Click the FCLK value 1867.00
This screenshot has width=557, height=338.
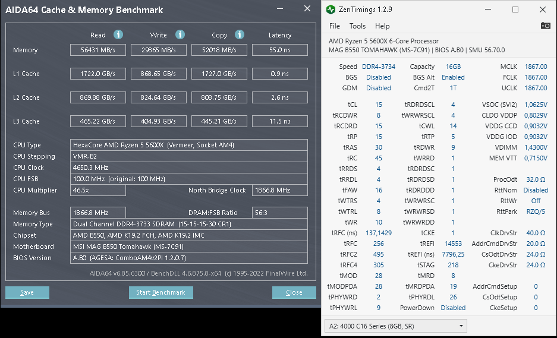[x=536, y=77]
